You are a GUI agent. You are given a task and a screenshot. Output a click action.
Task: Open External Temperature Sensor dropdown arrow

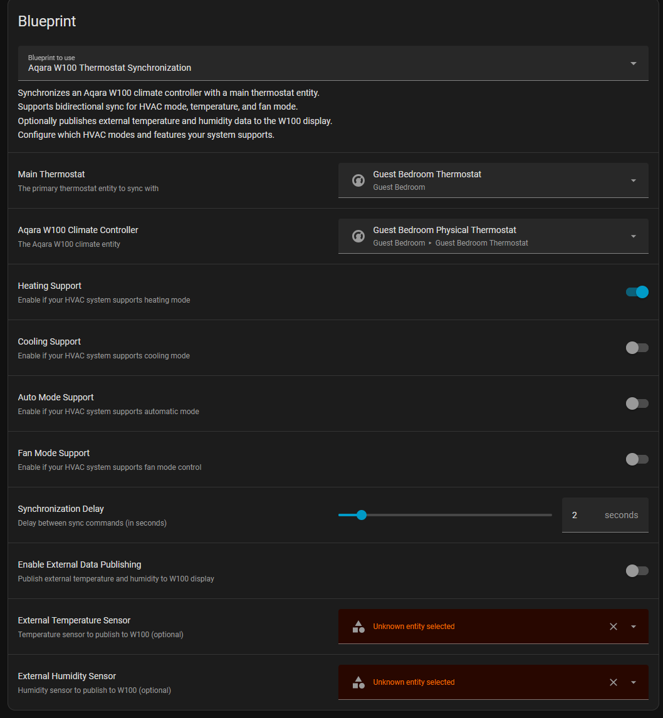pyautogui.click(x=634, y=627)
